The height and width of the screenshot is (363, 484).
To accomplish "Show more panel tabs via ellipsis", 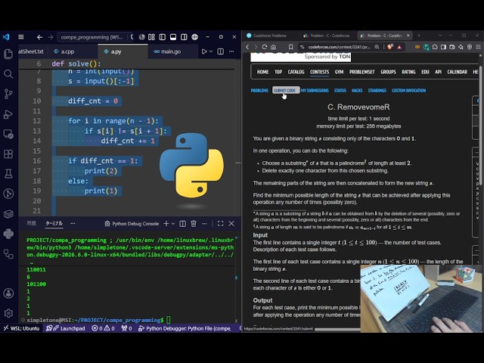I will click(x=73, y=223).
